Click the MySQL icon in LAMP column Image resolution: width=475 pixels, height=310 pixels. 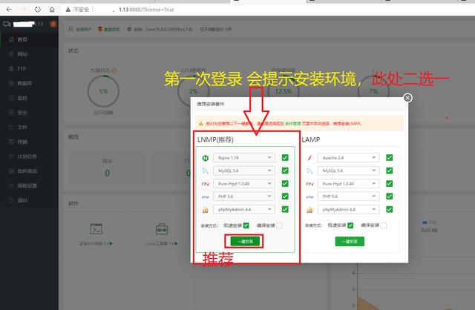[x=309, y=171]
